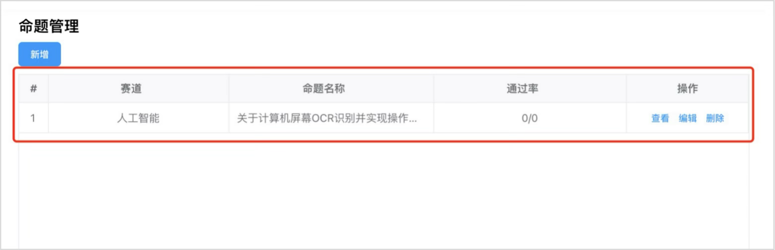
Task: Select the 通过率 column header
Action: pos(530,89)
